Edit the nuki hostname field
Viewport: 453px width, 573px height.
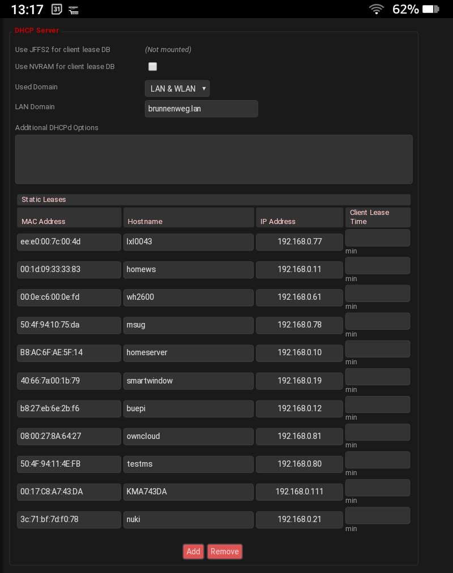[188, 519]
